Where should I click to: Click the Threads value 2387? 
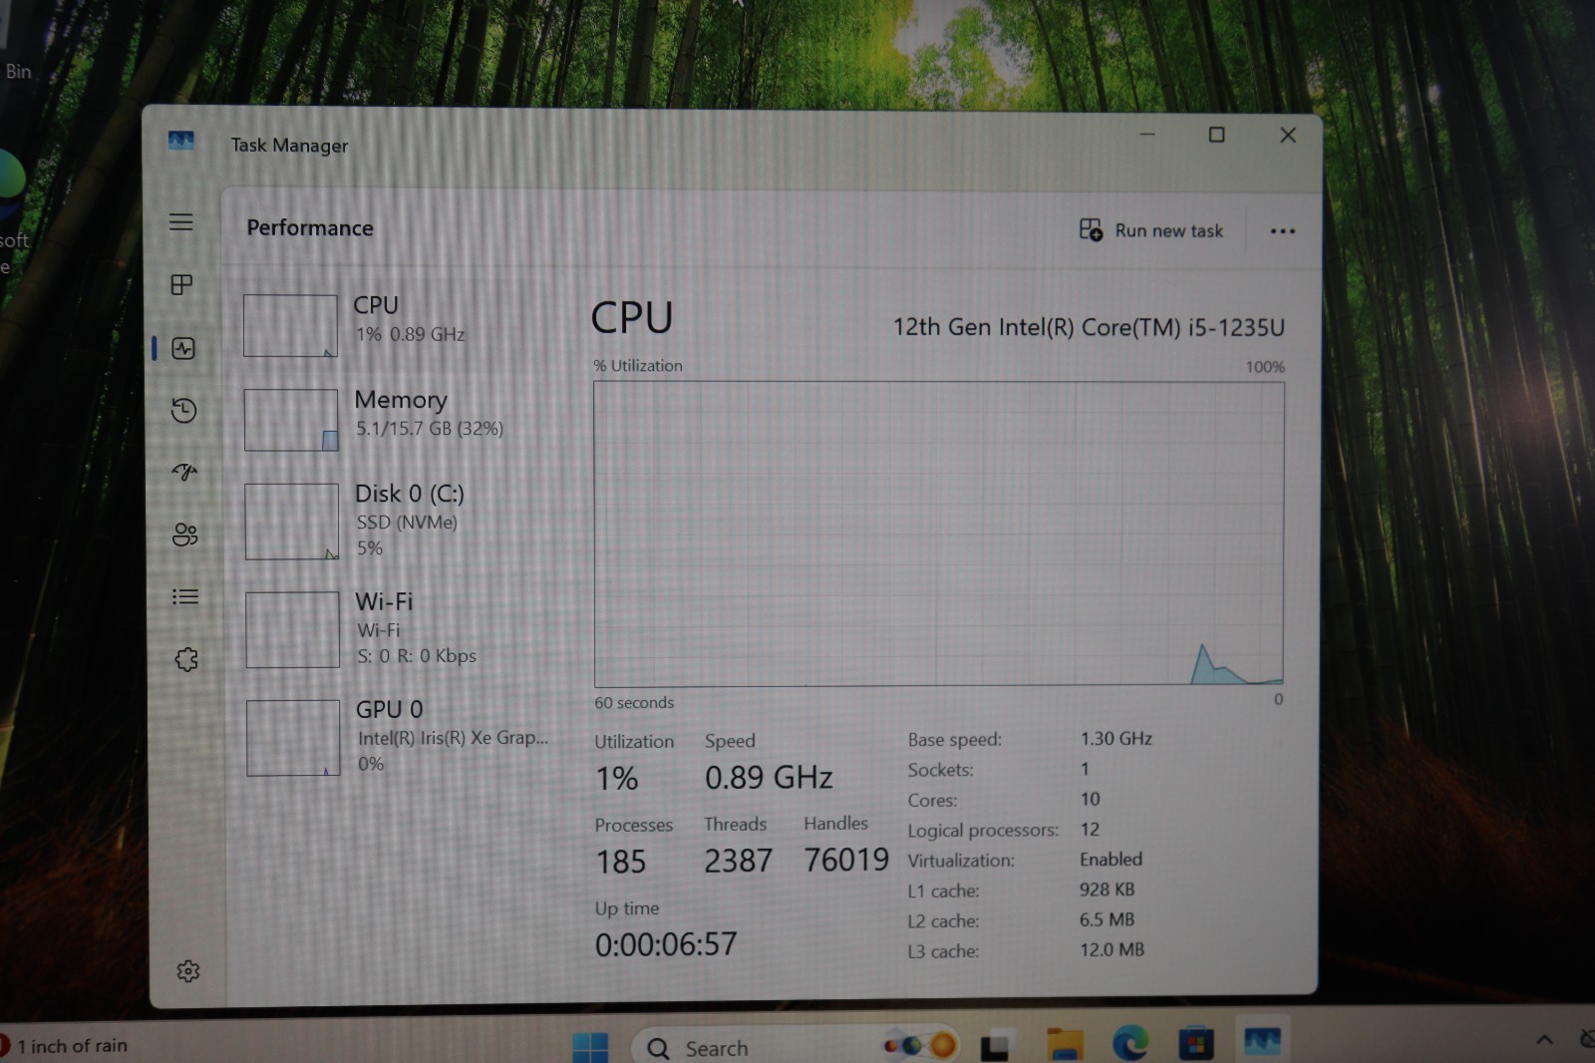(738, 861)
